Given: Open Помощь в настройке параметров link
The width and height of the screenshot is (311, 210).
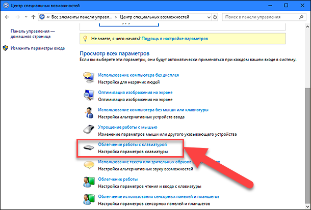Looking at the screenshot, I should (x=174, y=39).
